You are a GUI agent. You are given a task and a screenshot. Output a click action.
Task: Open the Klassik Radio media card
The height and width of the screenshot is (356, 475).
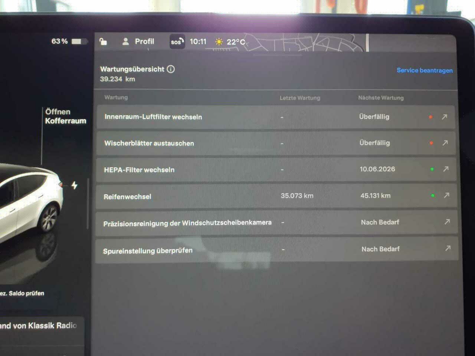tap(39, 326)
